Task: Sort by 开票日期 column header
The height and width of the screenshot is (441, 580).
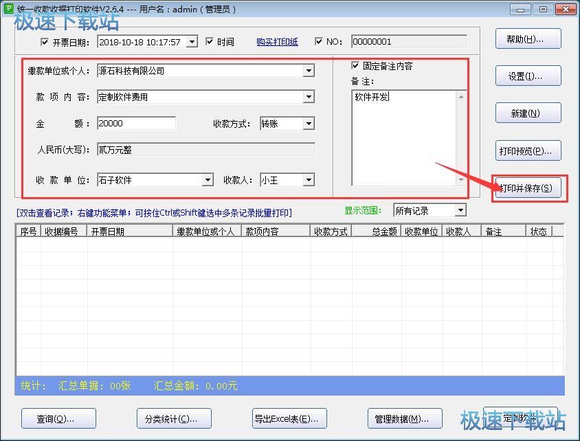Action: (130, 231)
